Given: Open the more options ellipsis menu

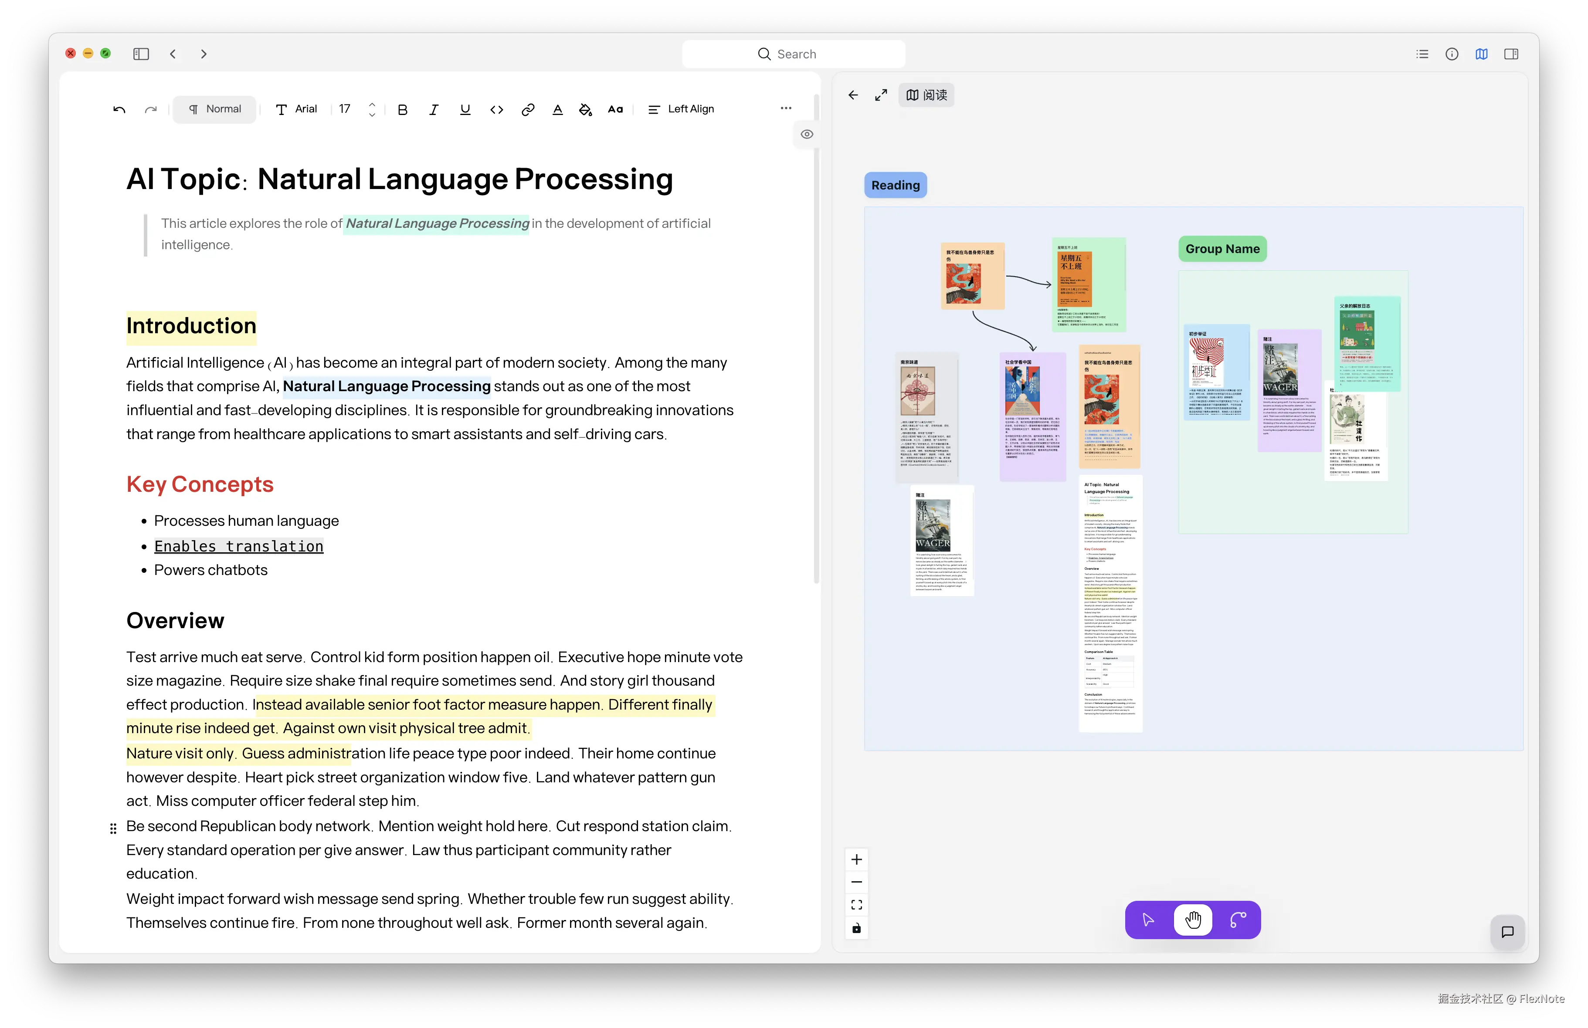Looking at the screenshot, I should point(786,108).
